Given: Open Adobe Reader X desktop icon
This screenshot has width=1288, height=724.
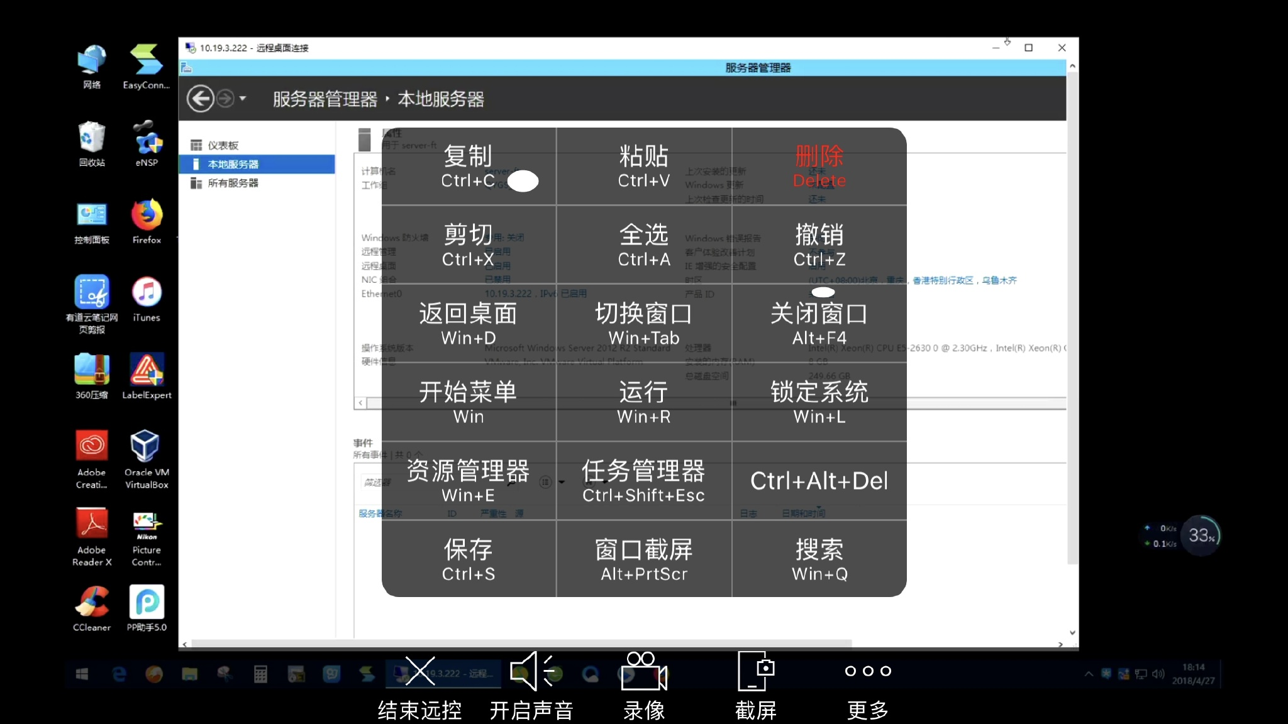Looking at the screenshot, I should point(92,537).
